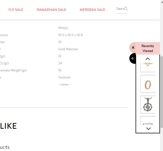This screenshot has width=163, height=151.
Task: Open the silver ring thumbnail
Action: (x=148, y=121)
